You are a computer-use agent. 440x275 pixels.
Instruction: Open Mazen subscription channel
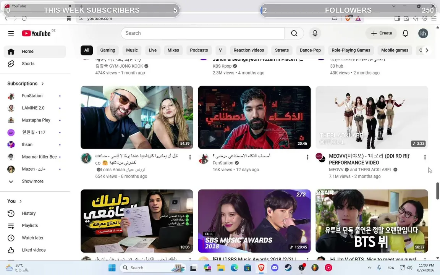coord(35,169)
